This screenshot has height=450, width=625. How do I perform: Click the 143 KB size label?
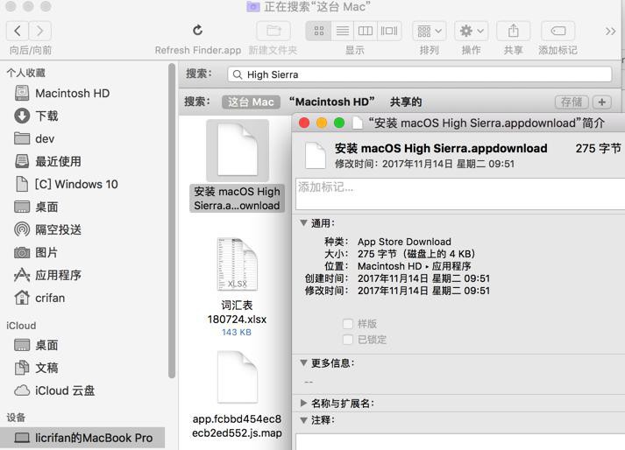pyautogui.click(x=237, y=332)
